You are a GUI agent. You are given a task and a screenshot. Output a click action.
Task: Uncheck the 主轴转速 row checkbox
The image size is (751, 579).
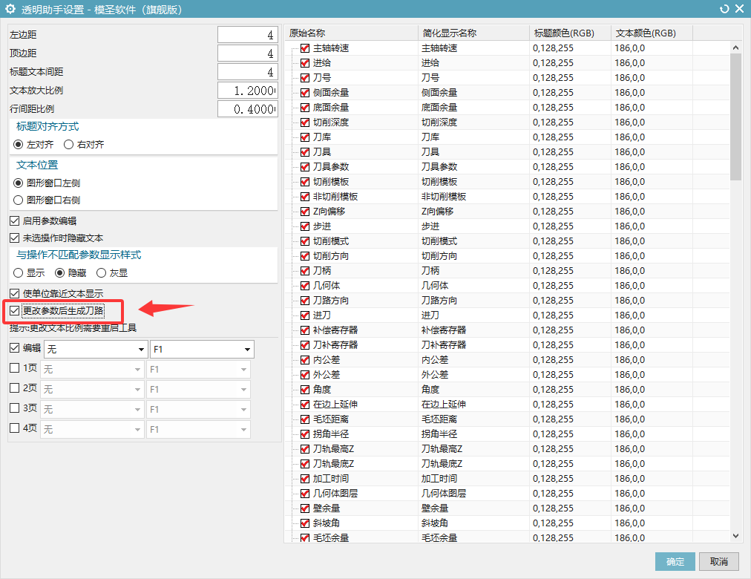(305, 48)
